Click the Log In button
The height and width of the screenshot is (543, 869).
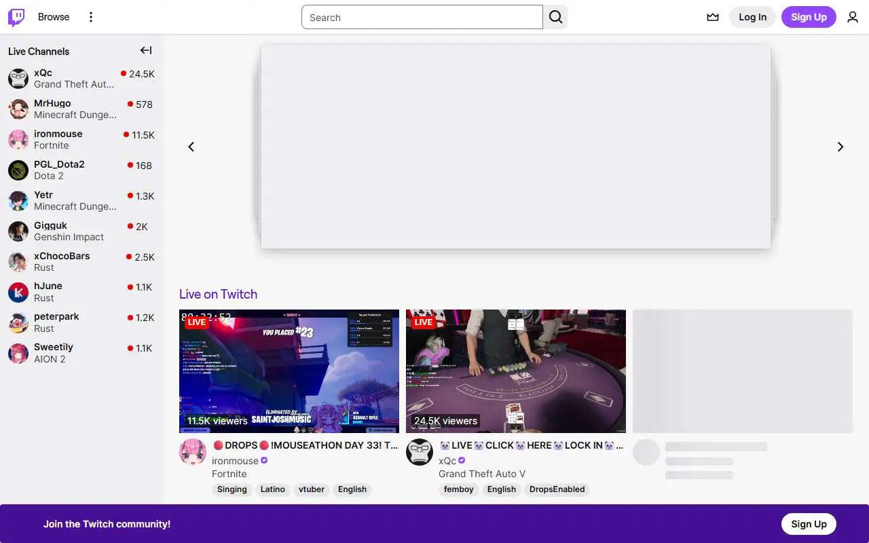[x=752, y=17]
